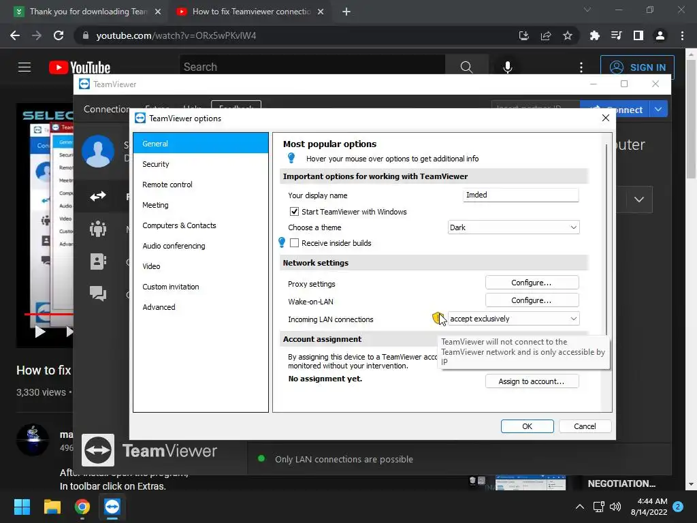Open YouTube settings three-dot menu
The image size is (697, 523).
[581, 67]
